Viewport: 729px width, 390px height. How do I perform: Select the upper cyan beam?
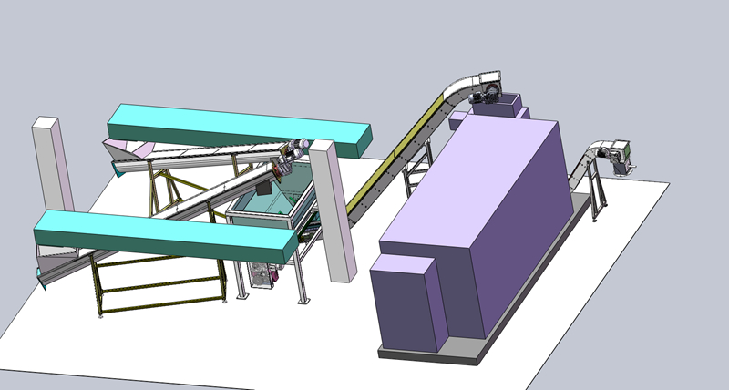coord(237,128)
